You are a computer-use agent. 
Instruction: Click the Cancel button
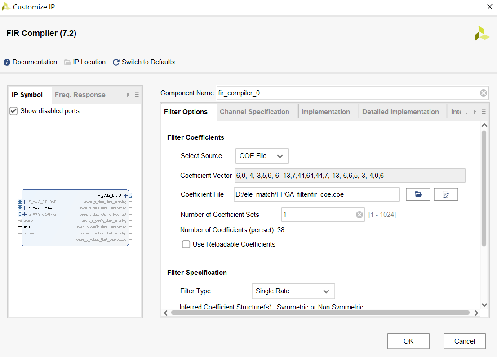464,341
